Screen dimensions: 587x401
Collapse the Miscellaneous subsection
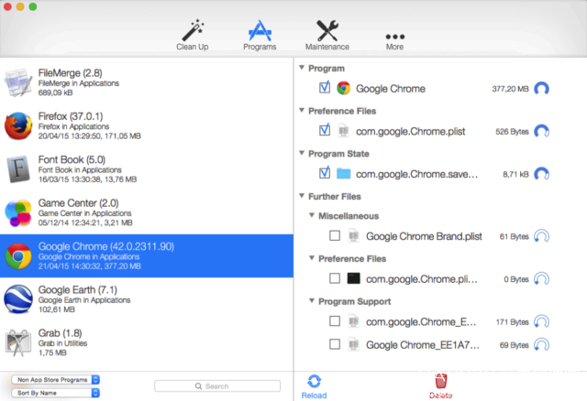pos(312,215)
